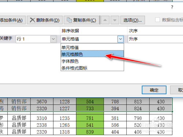Select cell with value 1265

tap(65, 125)
